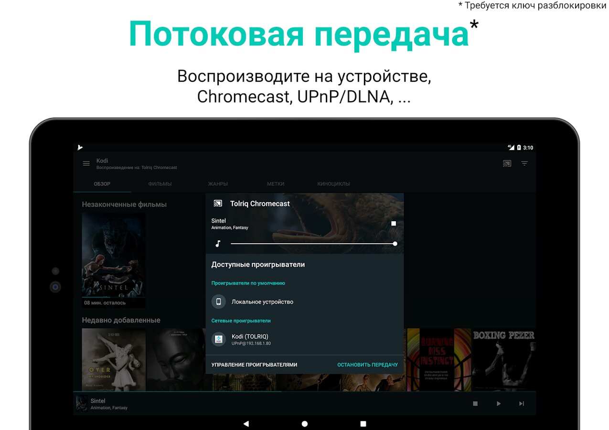Image resolution: width=609 pixels, height=430 pixels.
Task: Click the 08 мин. осталось label
Action: (x=105, y=303)
